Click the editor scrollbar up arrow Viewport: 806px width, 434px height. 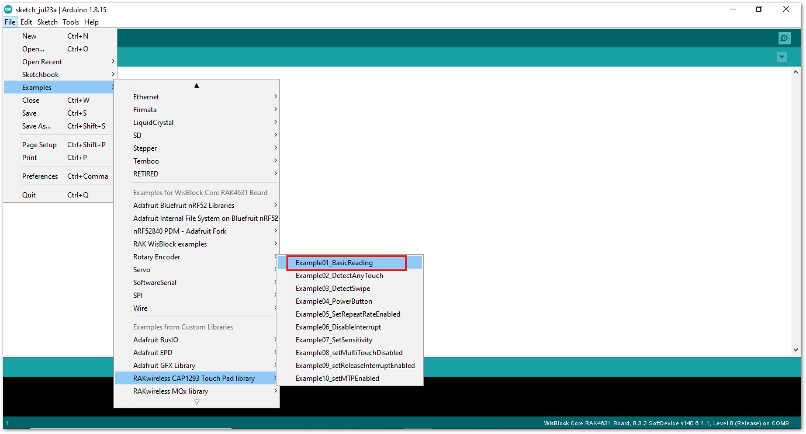(x=795, y=71)
